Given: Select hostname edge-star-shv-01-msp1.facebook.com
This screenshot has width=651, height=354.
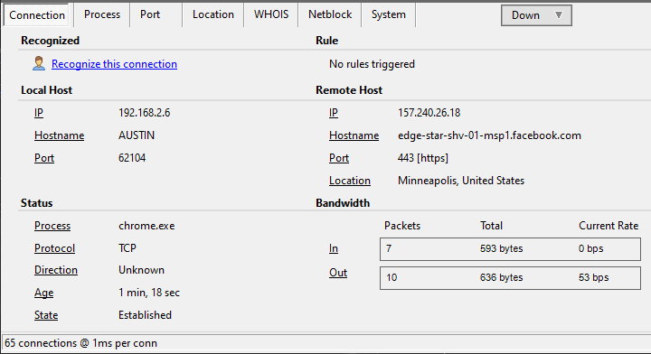Looking at the screenshot, I should click(x=489, y=135).
